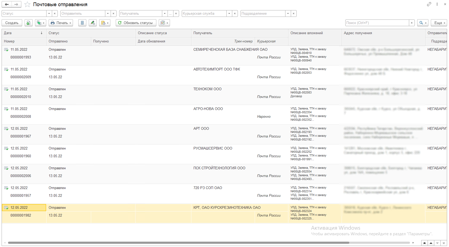Screen dimensions: 449x247
Task: Expand the Курьерская служба filter dropdown
Action: point(229,14)
